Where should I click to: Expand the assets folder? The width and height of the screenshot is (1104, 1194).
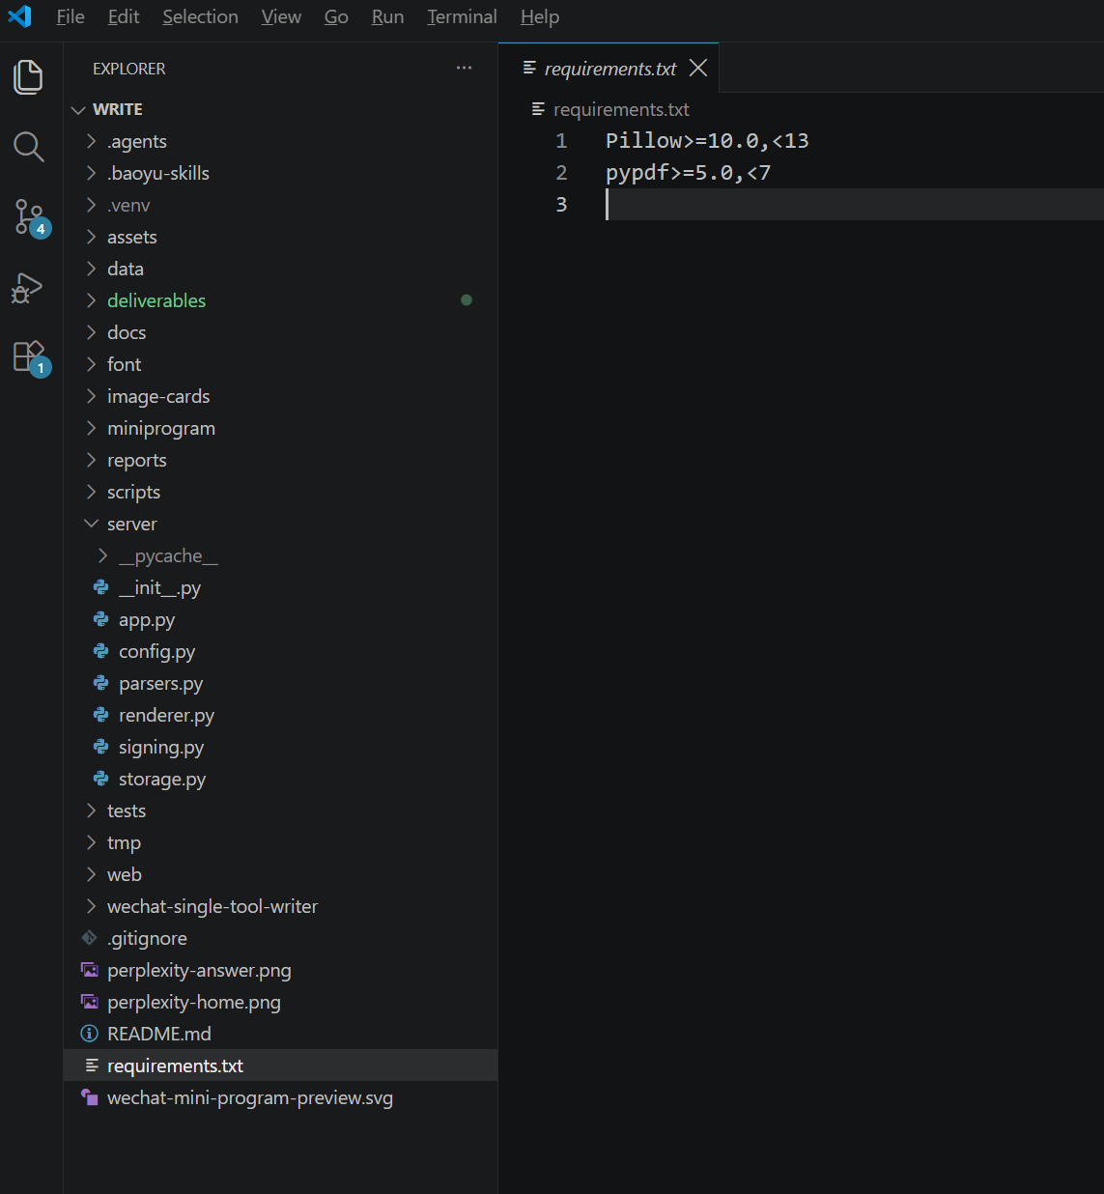point(280,237)
